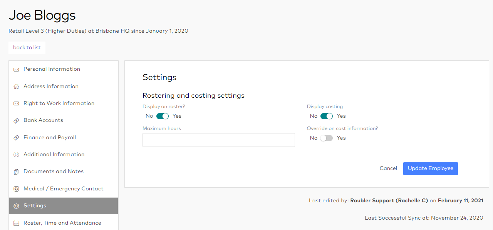Viewport: 493px width, 230px height.
Task: Click the house icon beside Address Information
Action: click(x=16, y=87)
